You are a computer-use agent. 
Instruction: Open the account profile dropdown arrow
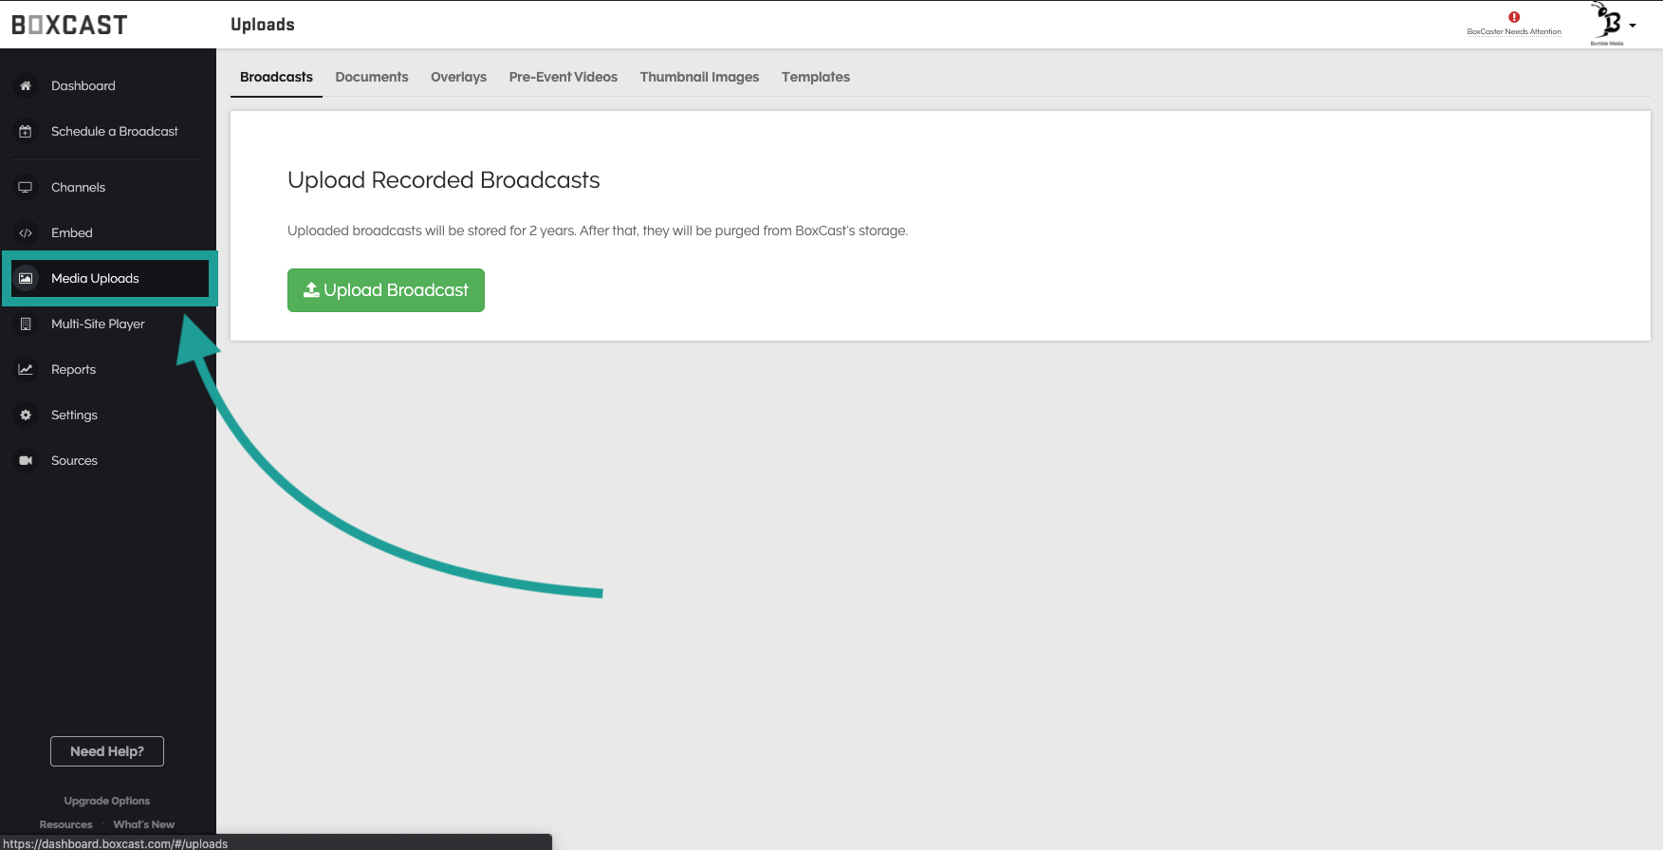point(1632,26)
